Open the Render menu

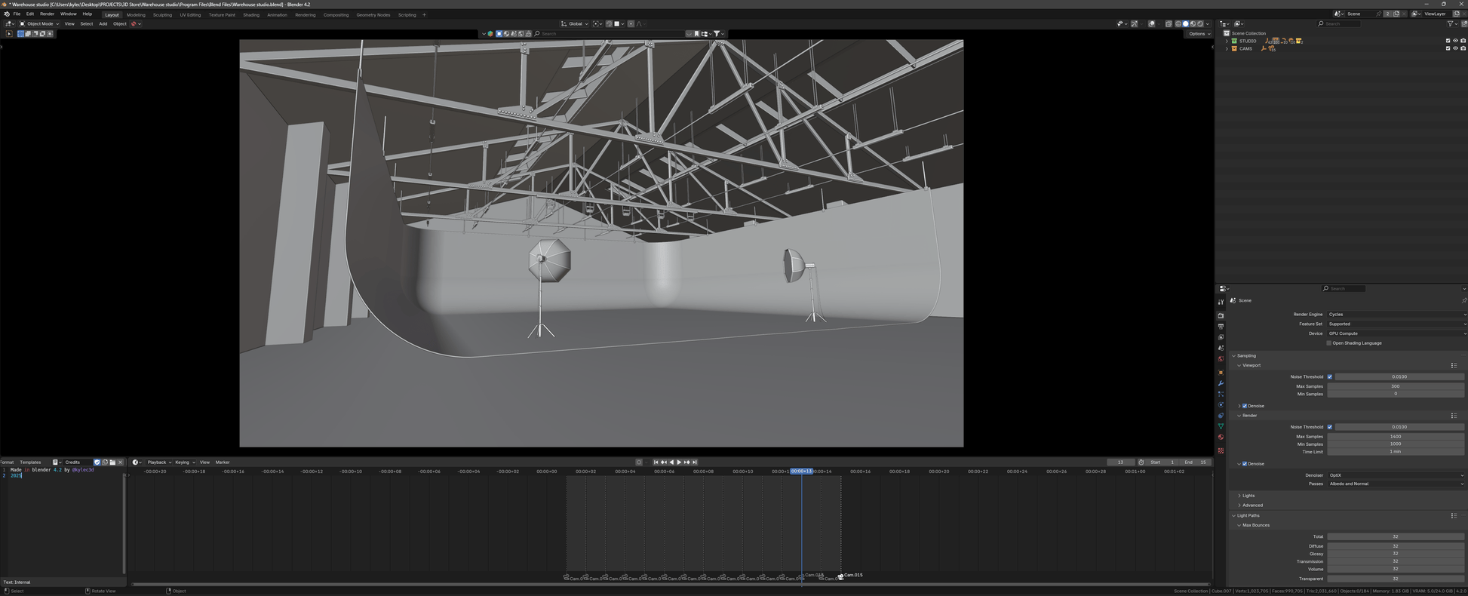coord(47,14)
